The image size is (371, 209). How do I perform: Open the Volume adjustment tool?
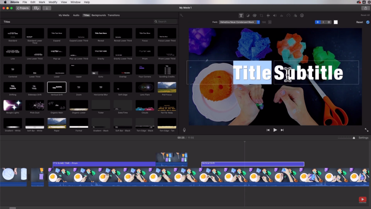coord(275,15)
